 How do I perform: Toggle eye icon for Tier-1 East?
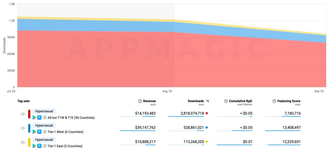click(x=23, y=143)
